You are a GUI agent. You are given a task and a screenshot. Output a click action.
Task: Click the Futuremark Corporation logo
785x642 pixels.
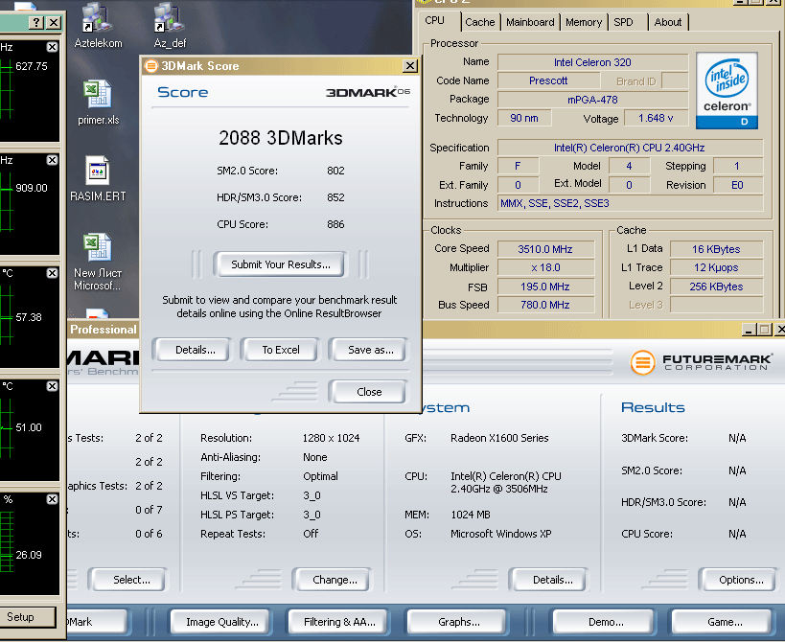click(702, 363)
